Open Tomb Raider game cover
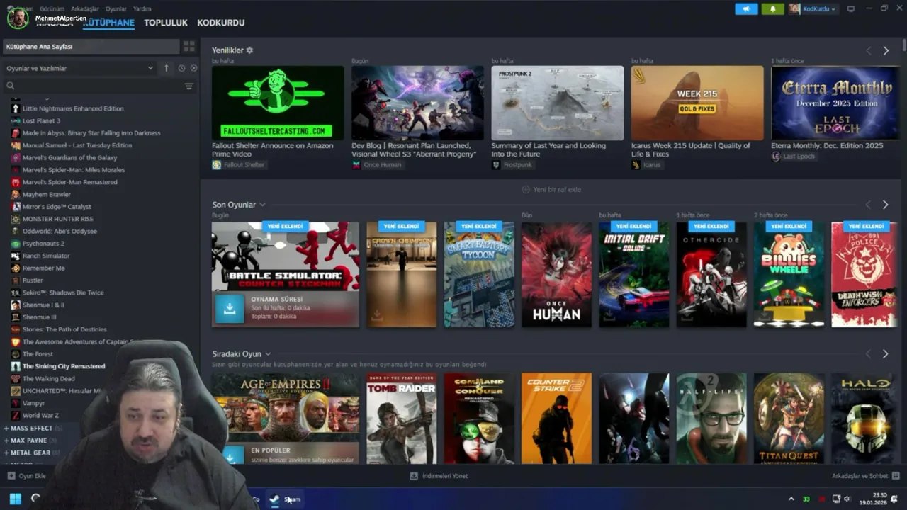 point(401,419)
